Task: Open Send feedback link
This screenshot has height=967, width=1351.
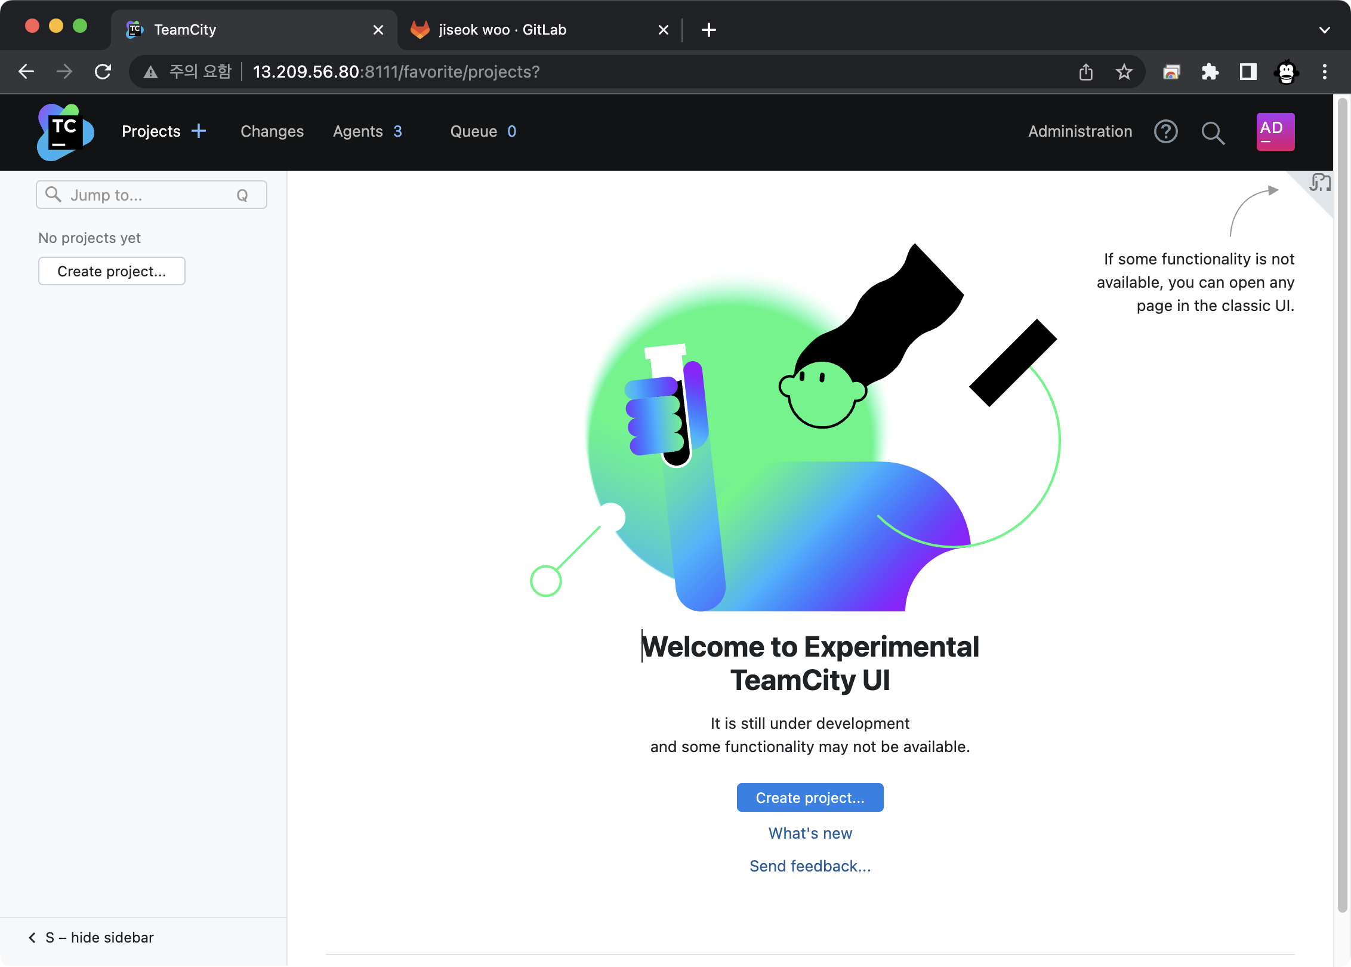Action: tap(810, 866)
